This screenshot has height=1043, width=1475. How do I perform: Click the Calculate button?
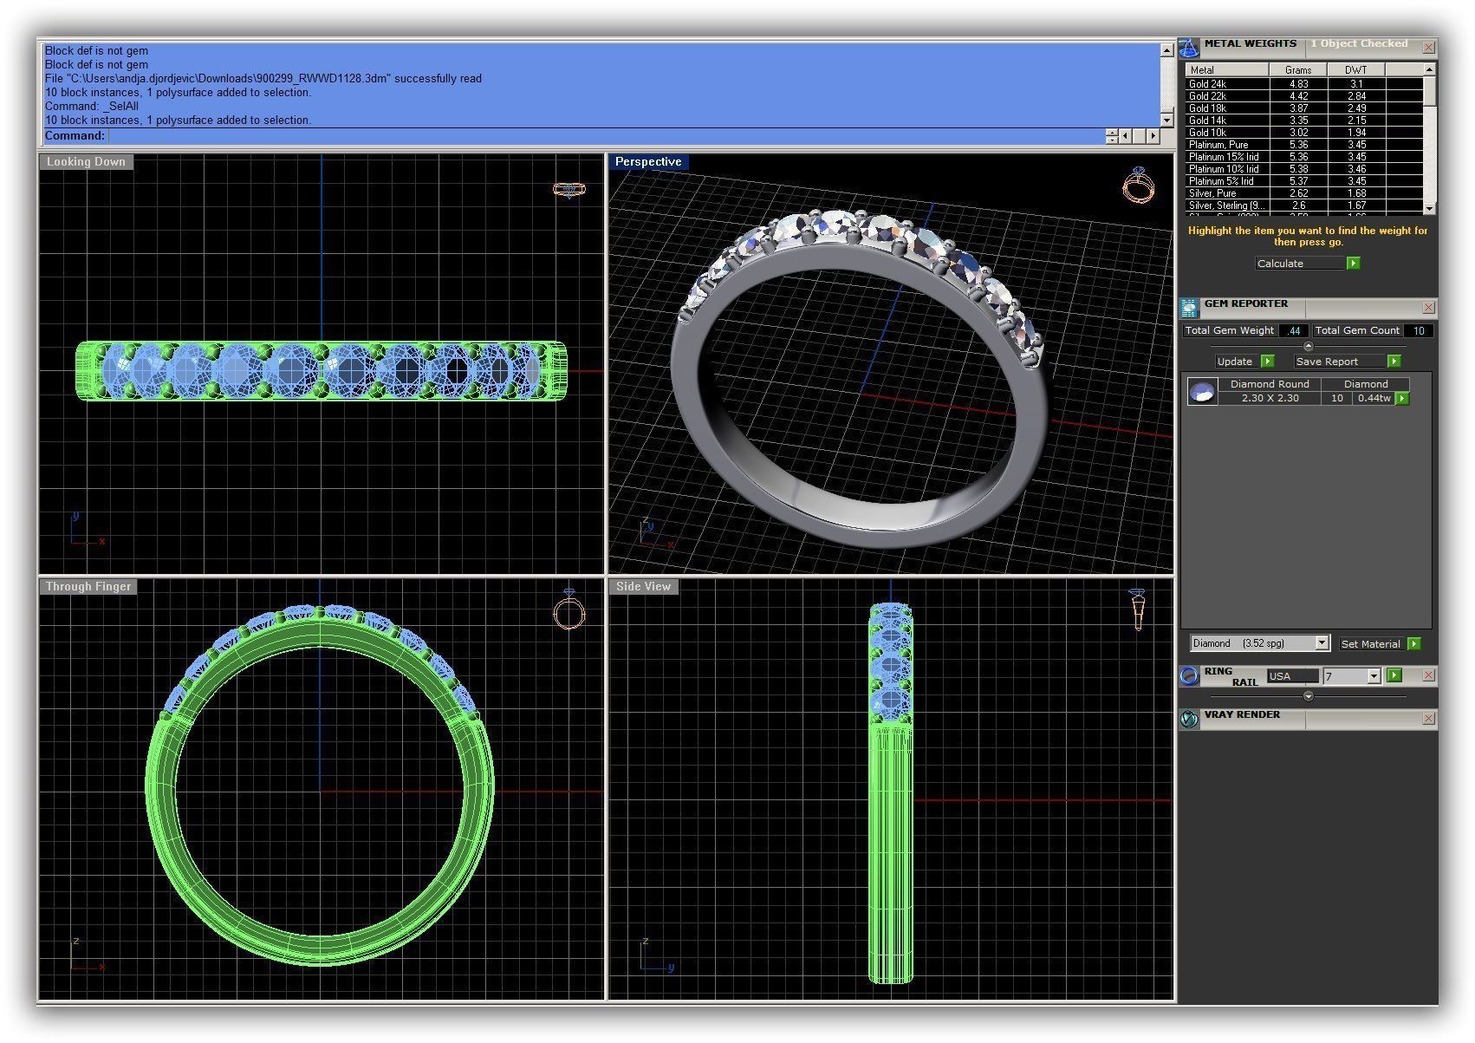click(1299, 264)
